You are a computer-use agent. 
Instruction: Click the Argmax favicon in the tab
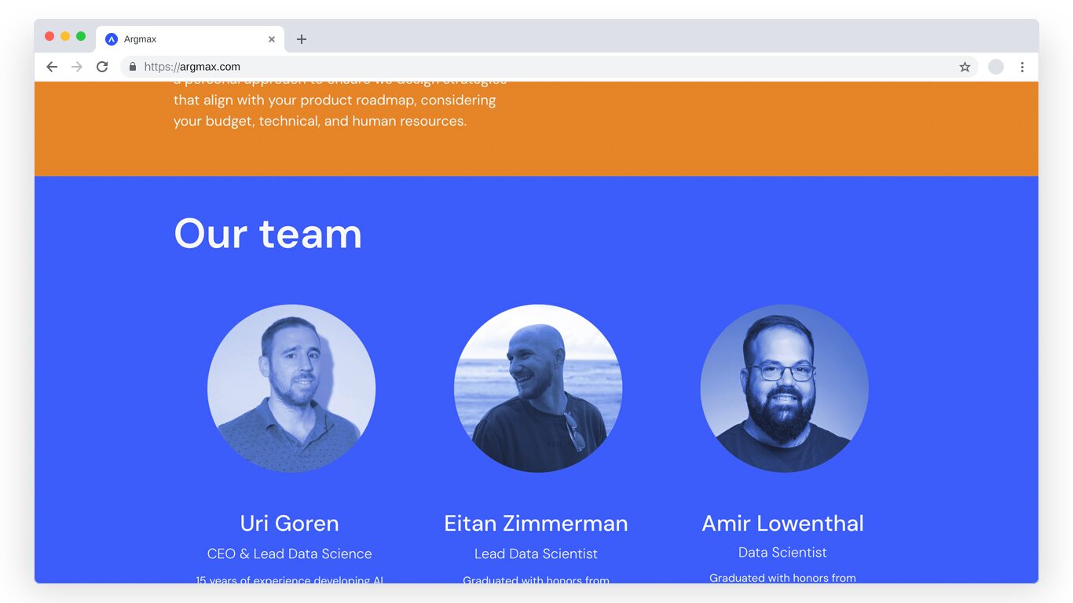coord(112,39)
